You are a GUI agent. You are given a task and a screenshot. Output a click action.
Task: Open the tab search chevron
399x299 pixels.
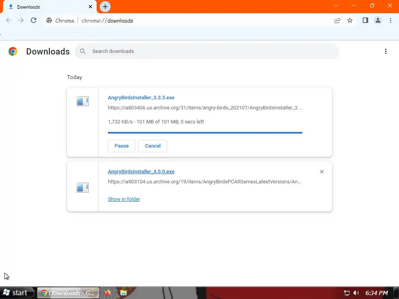tap(336, 5)
